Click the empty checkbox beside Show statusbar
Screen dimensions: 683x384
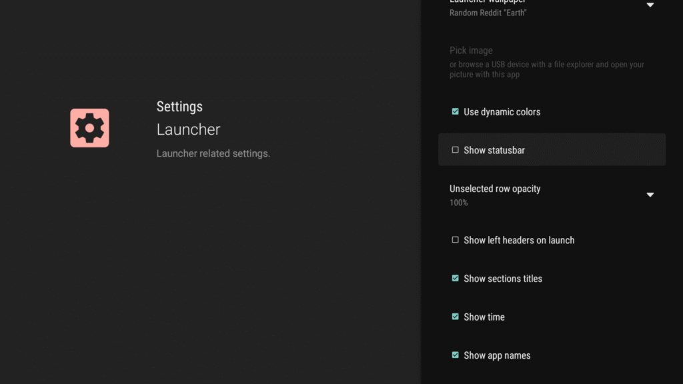pyautogui.click(x=455, y=150)
